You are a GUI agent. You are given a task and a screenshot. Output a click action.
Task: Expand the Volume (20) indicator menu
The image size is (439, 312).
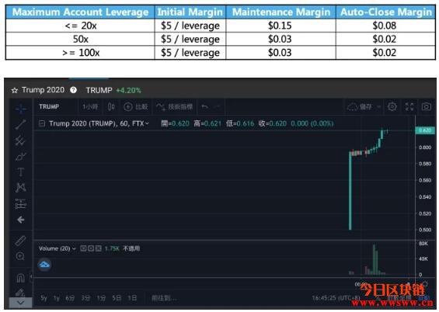[74, 248]
